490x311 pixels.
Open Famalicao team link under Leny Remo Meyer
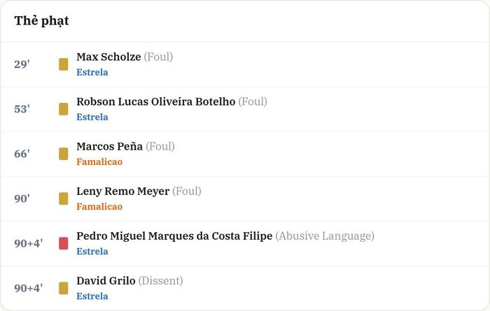[99, 206]
